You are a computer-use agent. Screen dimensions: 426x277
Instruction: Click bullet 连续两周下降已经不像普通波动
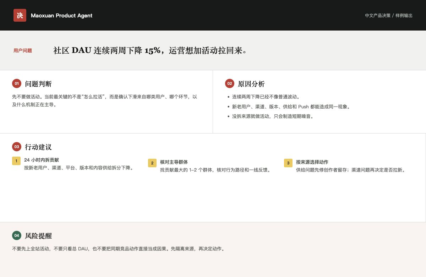tap(266, 97)
